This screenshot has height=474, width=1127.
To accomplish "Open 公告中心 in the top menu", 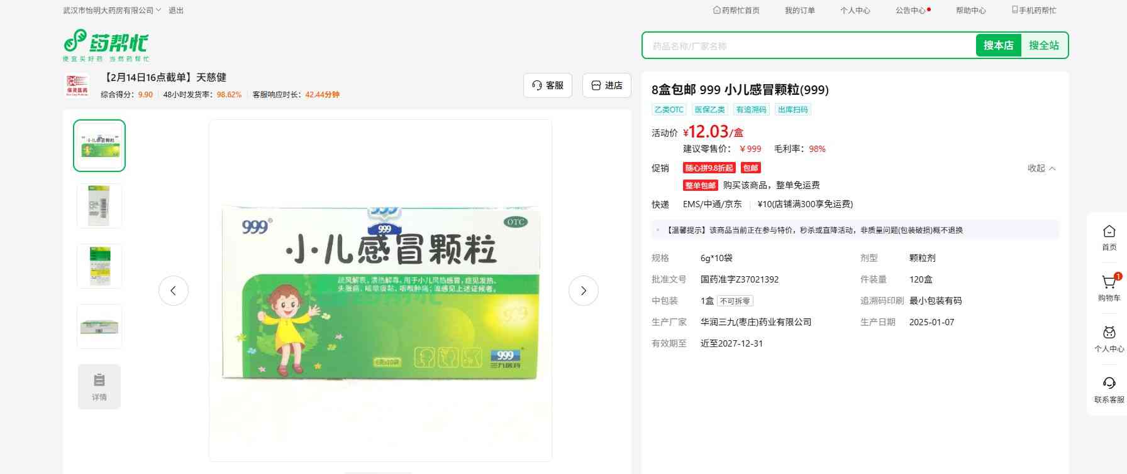I will pos(910,11).
